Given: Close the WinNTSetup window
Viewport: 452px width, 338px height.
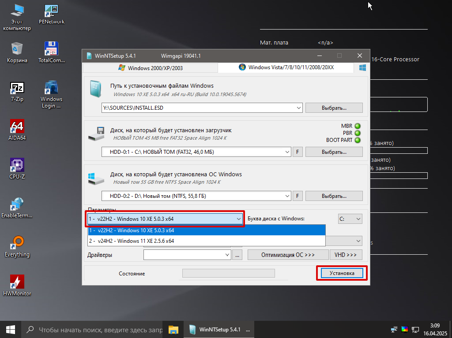Looking at the screenshot, I should [x=360, y=56].
